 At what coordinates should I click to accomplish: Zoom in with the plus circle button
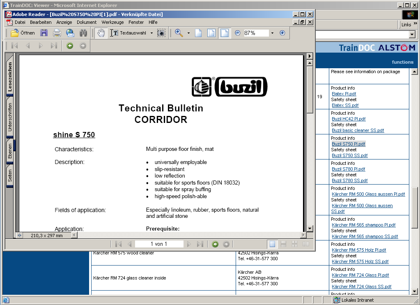coord(282,33)
